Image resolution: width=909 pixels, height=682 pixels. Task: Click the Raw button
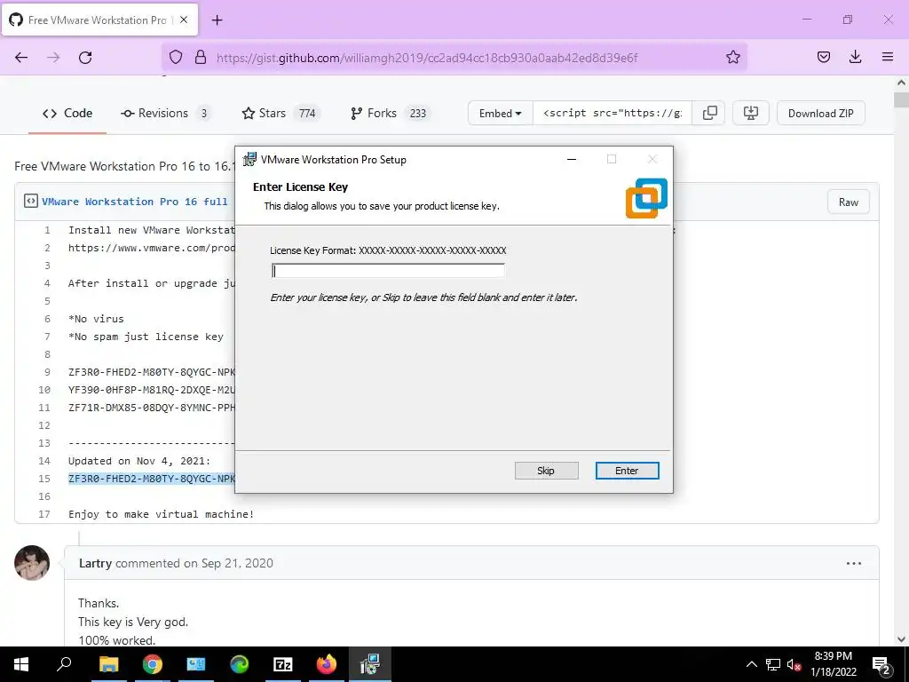(848, 202)
